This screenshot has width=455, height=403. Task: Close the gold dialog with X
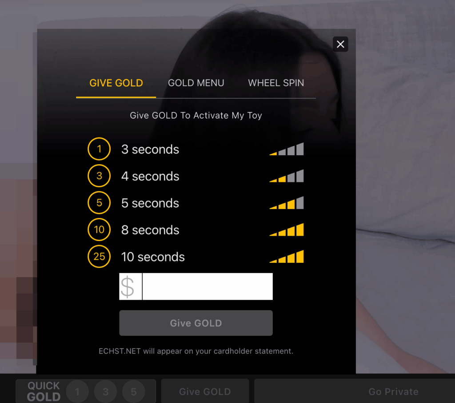coord(340,44)
